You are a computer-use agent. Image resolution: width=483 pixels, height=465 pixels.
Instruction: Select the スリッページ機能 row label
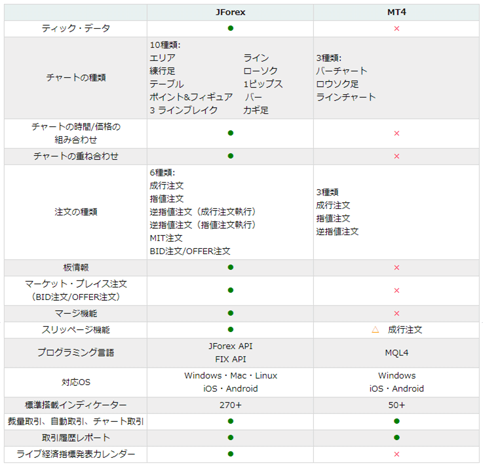click(x=76, y=330)
